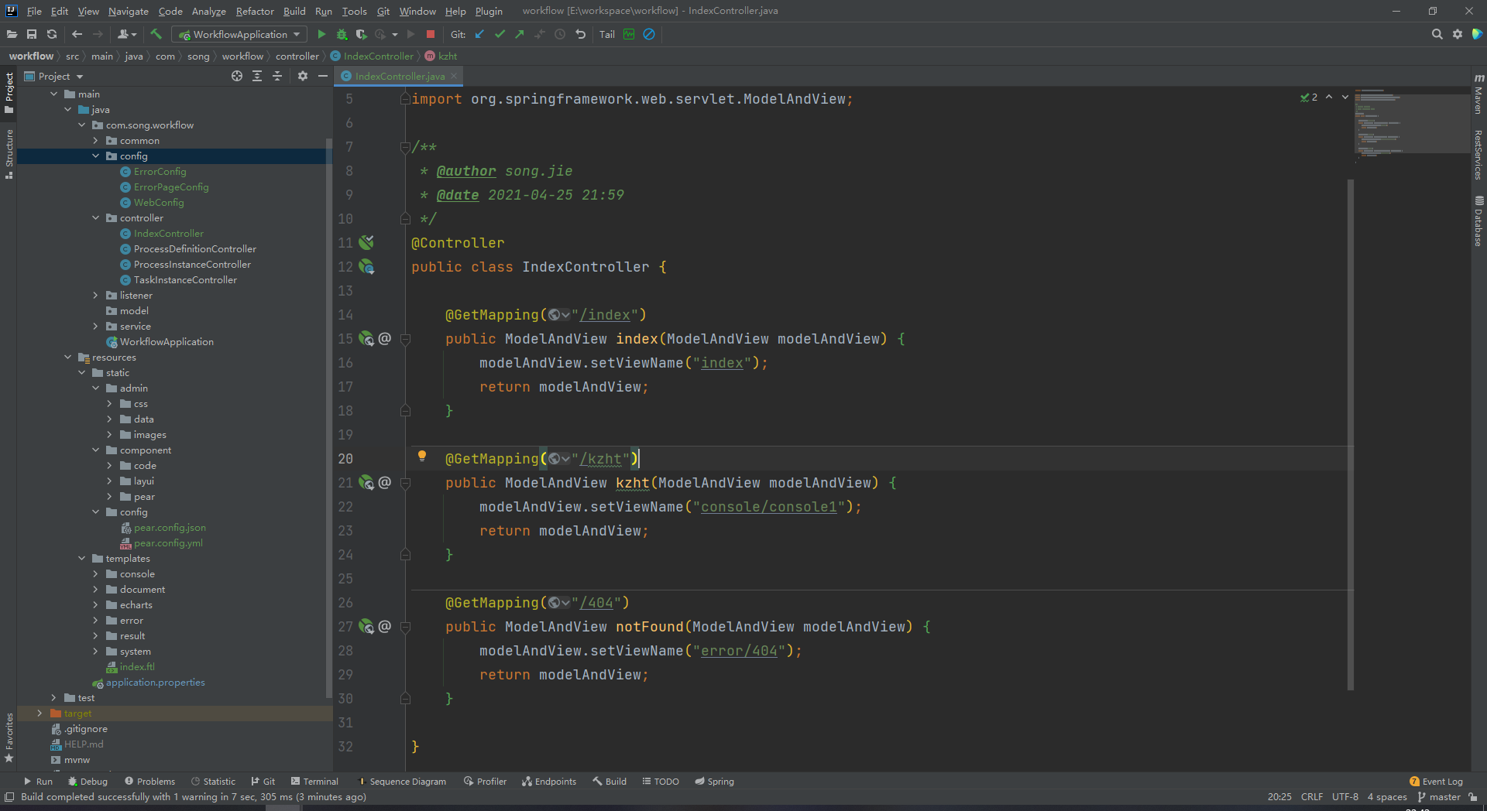Click the intention lightbulb on line 20

coord(422,457)
